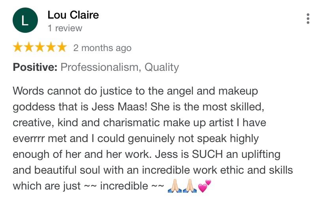The height and width of the screenshot is (199, 327).
Task: Select the third star in the rating
Action: click(x=40, y=48)
